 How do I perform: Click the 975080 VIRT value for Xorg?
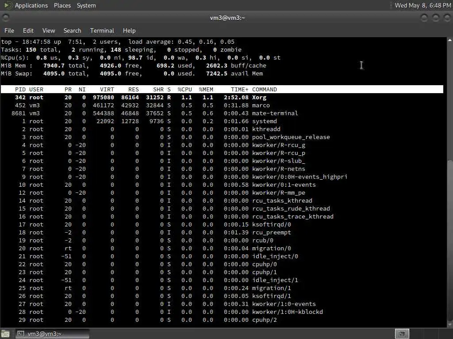click(104, 98)
